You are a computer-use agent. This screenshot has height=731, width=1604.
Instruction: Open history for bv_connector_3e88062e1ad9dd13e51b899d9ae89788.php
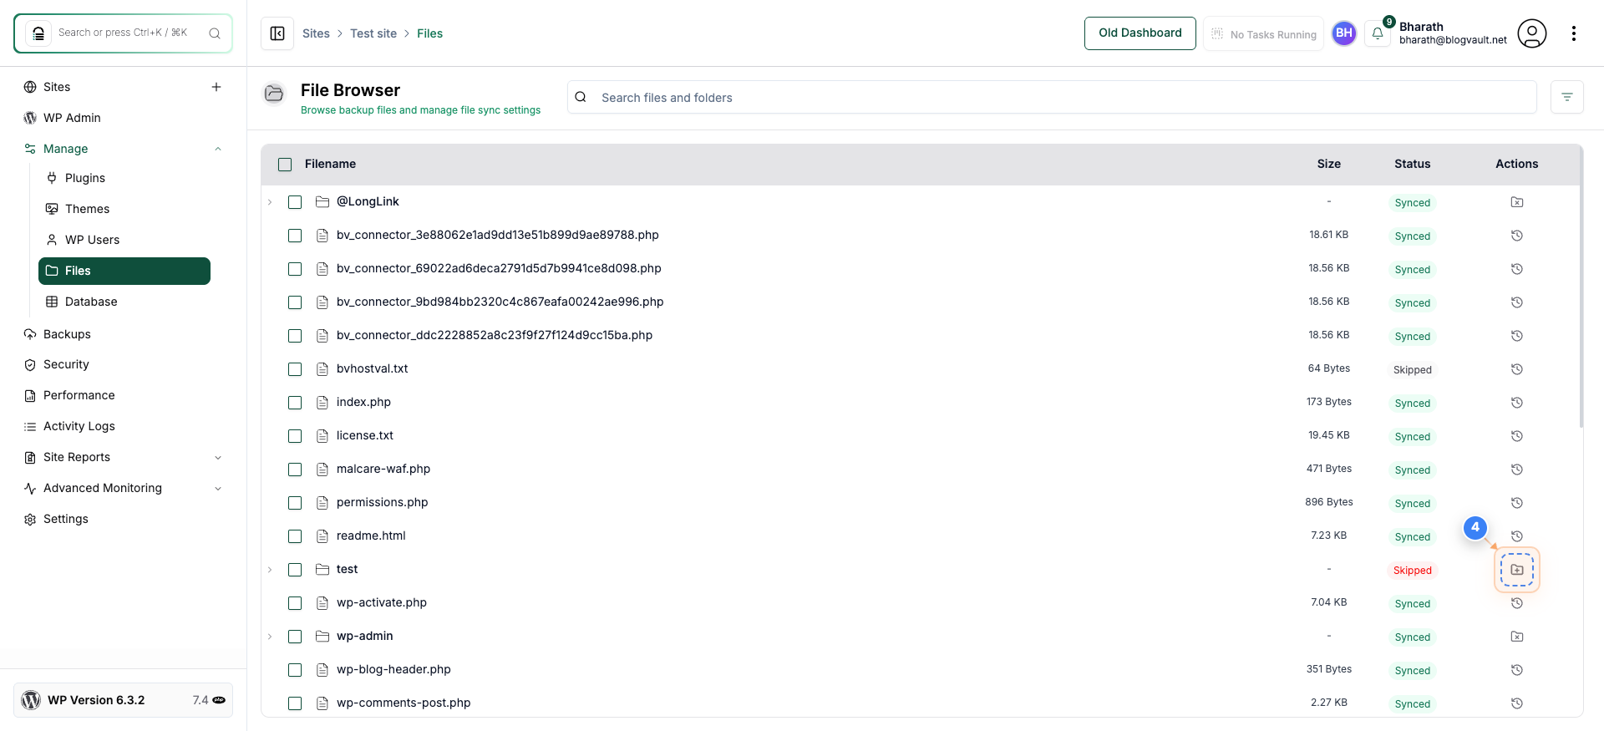tap(1517, 236)
